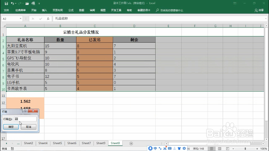This screenshot has height=151, width=269.
Task: Click the 共享 share button
Action: 259,10
